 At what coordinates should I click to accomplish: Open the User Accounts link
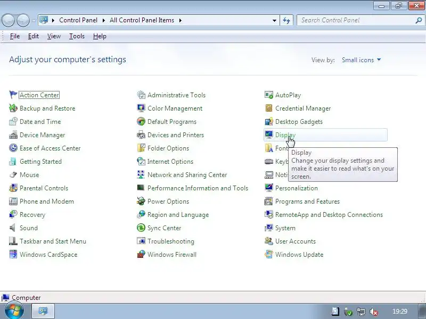[x=296, y=241]
